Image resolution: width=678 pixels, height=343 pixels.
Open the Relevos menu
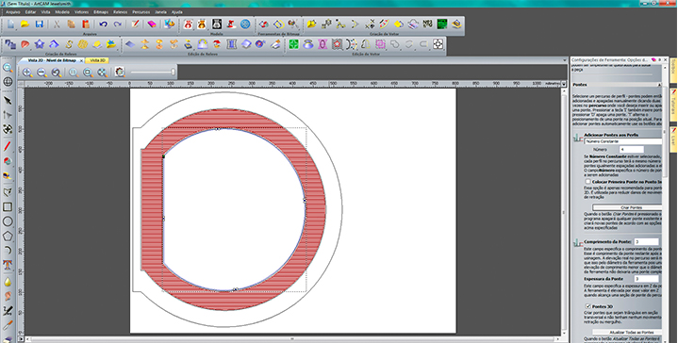[x=120, y=12]
